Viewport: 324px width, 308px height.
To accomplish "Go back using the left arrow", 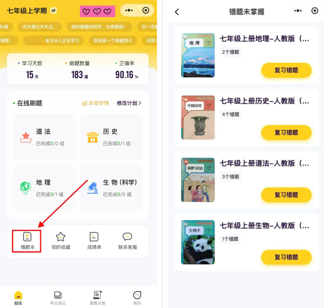I will tap(177, 12).
